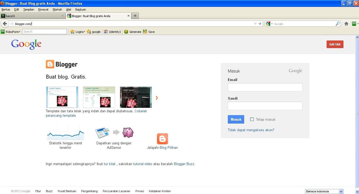Viewport: 359px width, 194px height.
Task: Open a new tab with the plus button
Action: [135, 16]
